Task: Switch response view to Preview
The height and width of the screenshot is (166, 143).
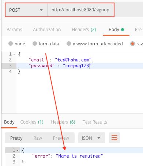Action: point(61,138)
